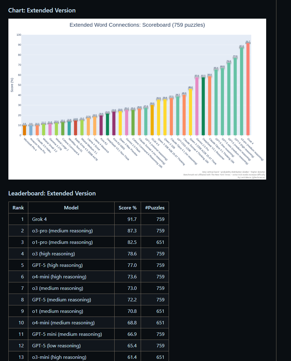Viewport: 291px width, 361px height.
Task: Click the "#Puzzles" column header
Action: coord(155,208)
